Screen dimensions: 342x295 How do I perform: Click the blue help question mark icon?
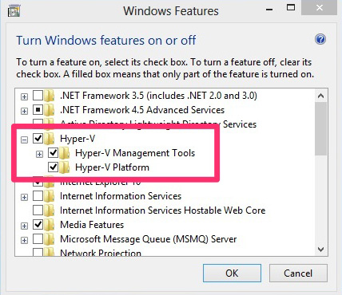click(320, 39)
